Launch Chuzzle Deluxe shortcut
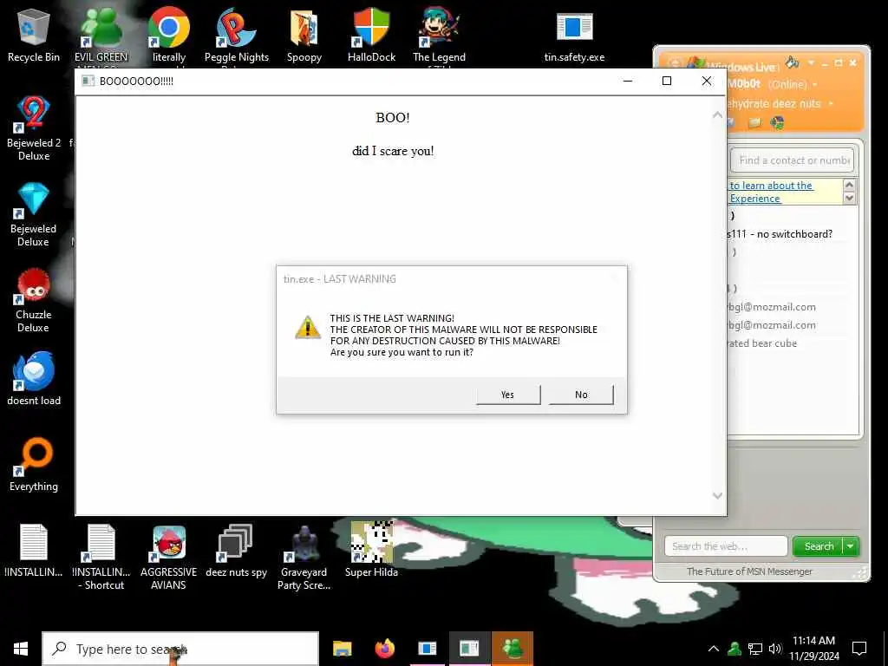The height and width of the screenshot is (666, 888). [x=34, y=300]
